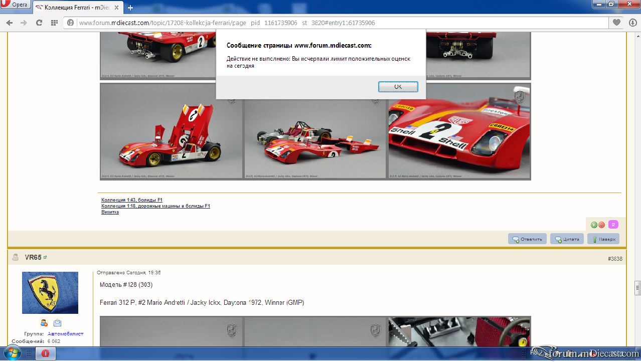Click the page vertical scrollbar thumb
641x362 pixels.
637,288
